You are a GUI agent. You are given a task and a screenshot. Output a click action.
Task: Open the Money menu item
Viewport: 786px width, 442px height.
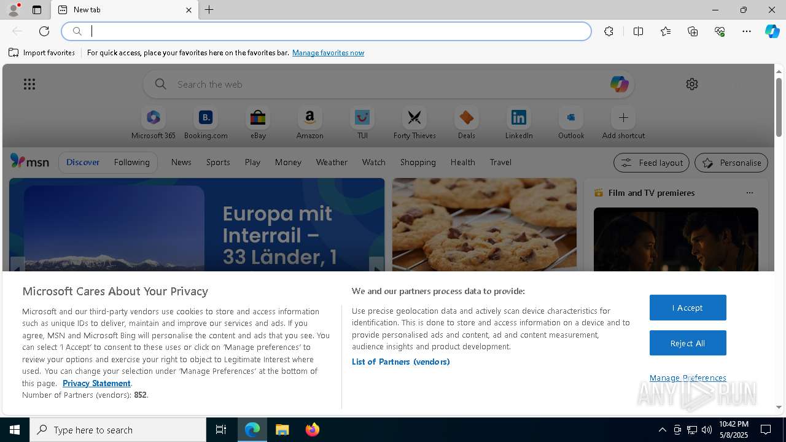pyautogui.click(x=288, y=162)
